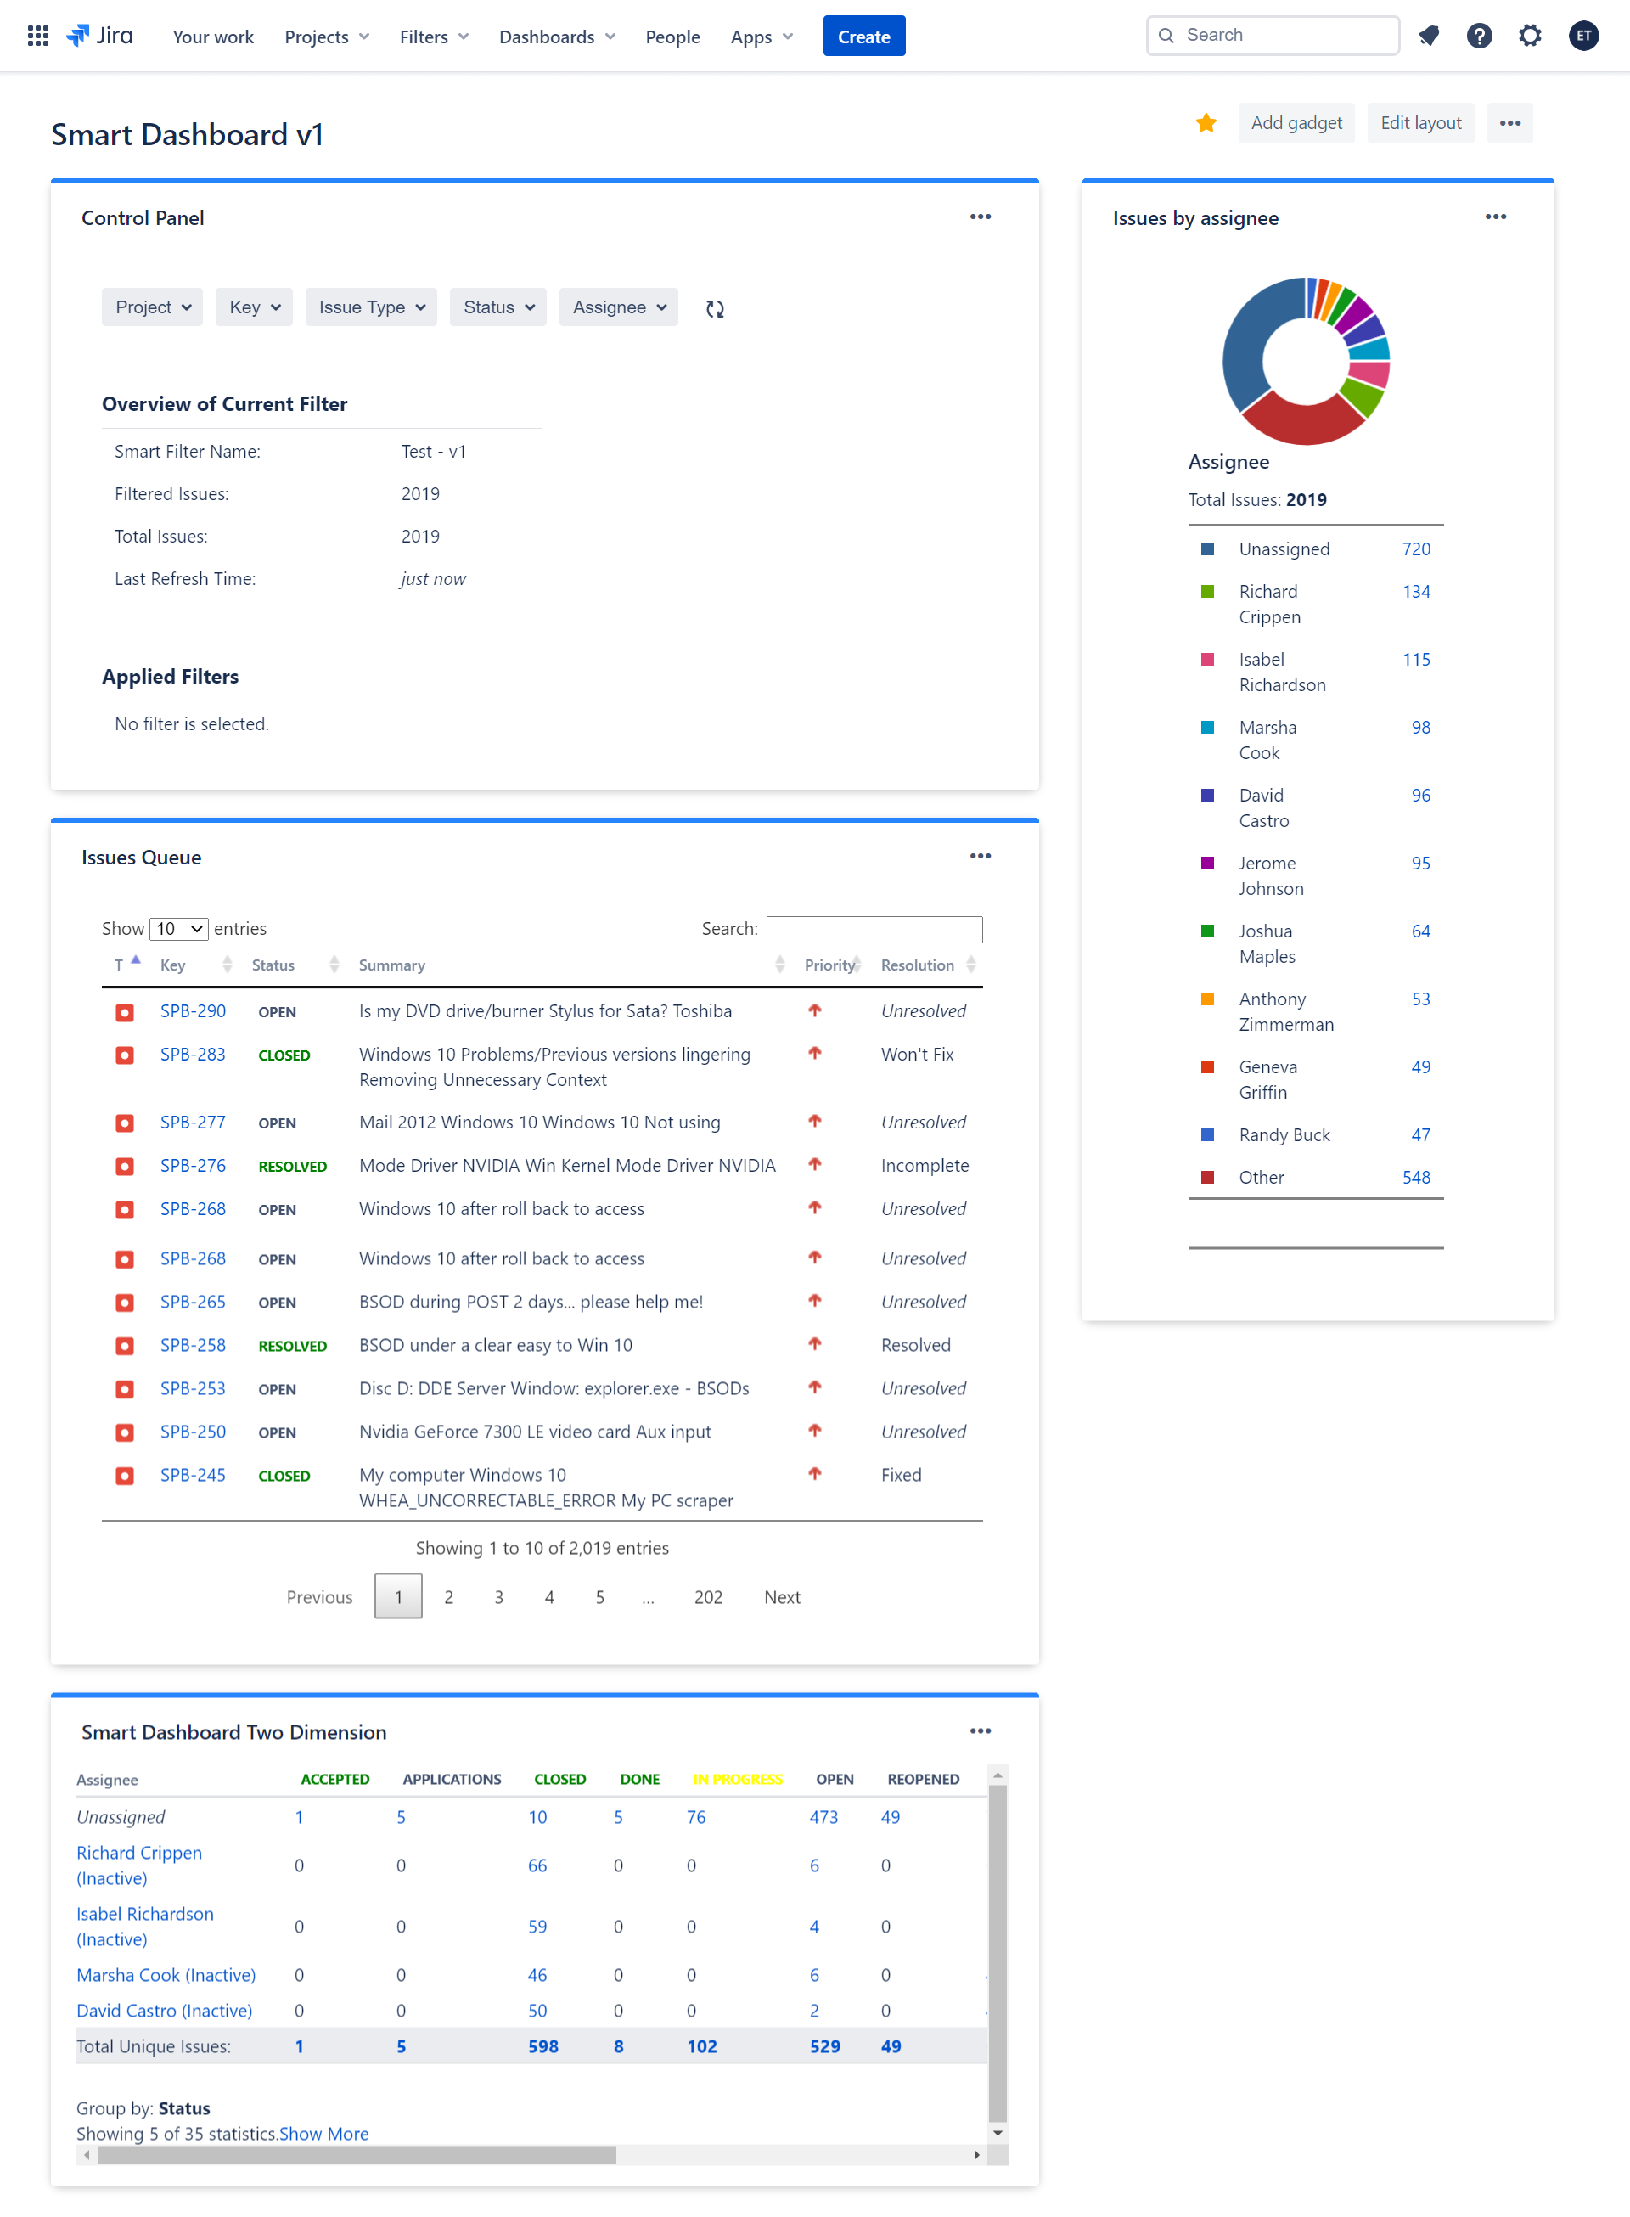
Task: Click the refresh icon in Control Panel
Action: tap(716, 309)
